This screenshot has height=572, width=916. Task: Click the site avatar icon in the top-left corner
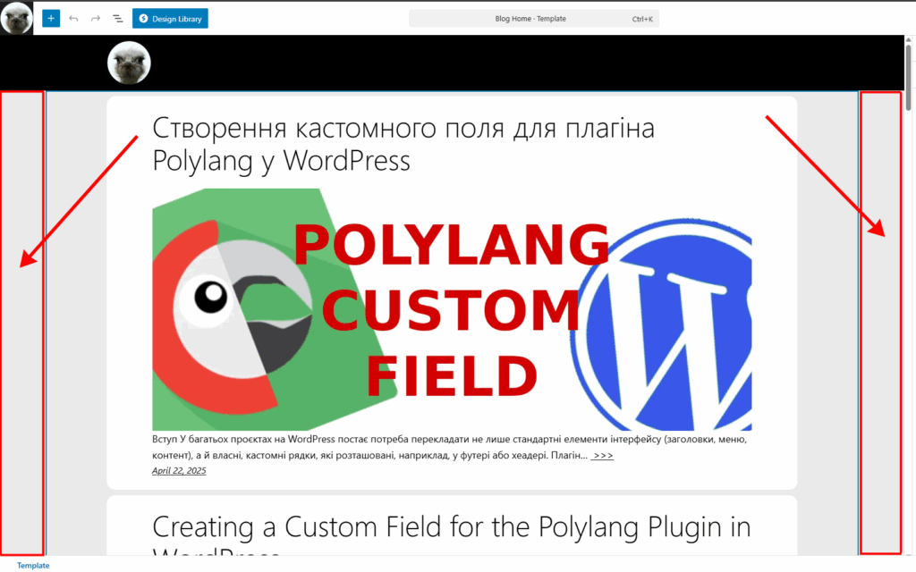[16, 18]
